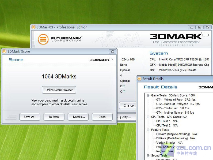Click the Futuremark orange logo icon
213x160 pixels.
(43, 39)
